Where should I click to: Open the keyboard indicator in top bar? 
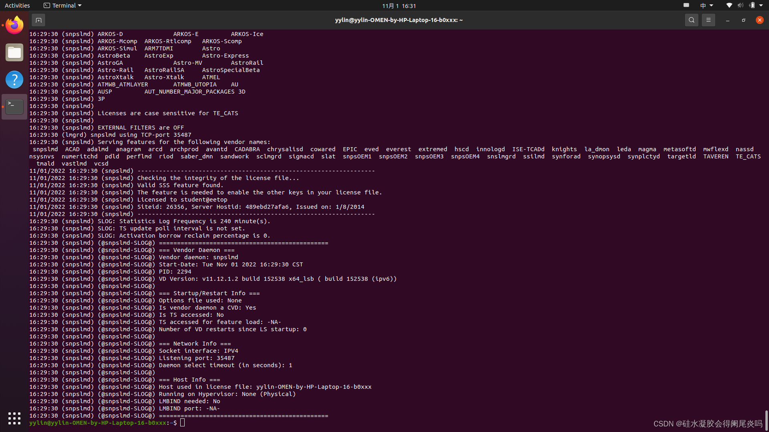tap(686, 6)
